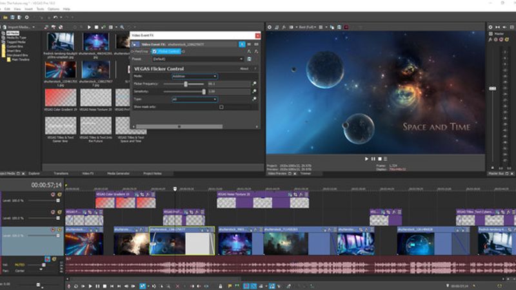Click the magnifier search icon in Project Media

(122, 27)
